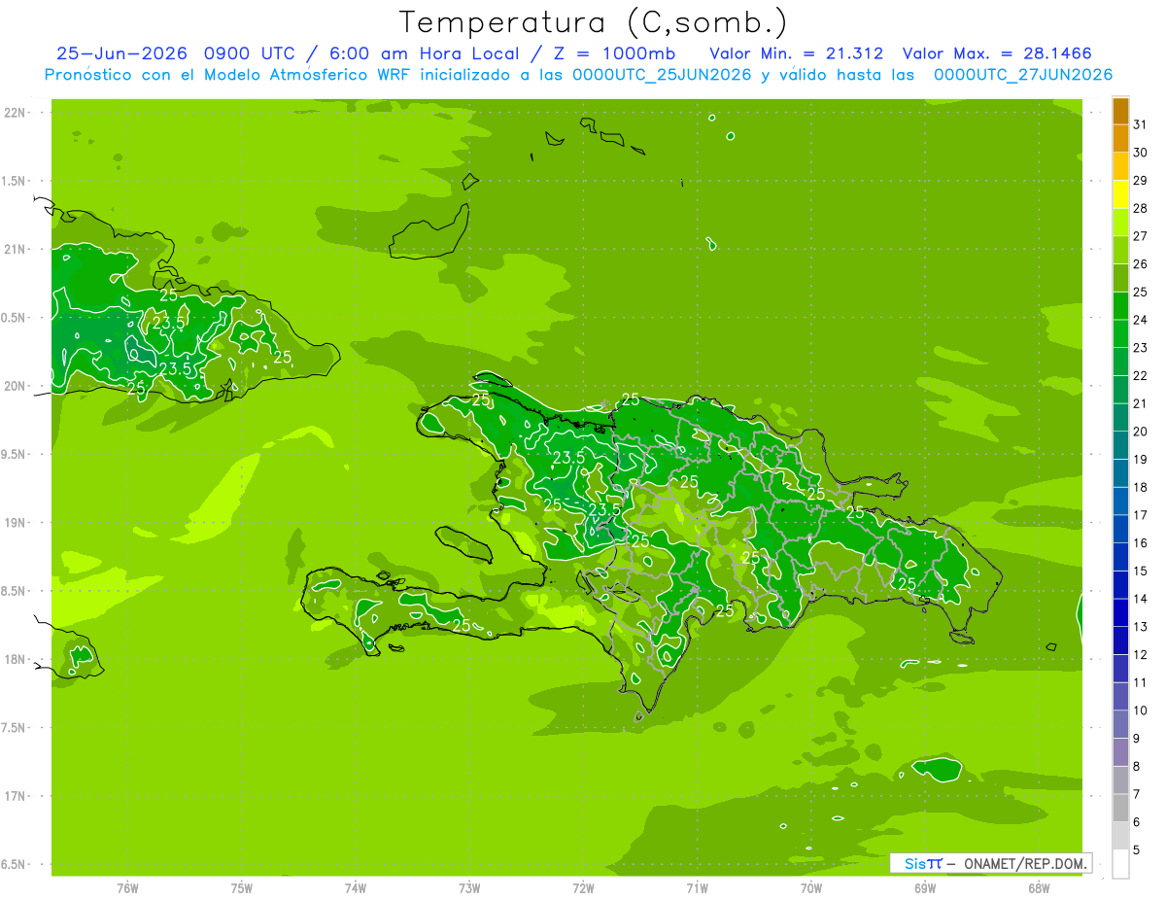Select the date text "25-Jun-2026"
The width and height of the screenshot is (1166, 901).
pos(123,53)
